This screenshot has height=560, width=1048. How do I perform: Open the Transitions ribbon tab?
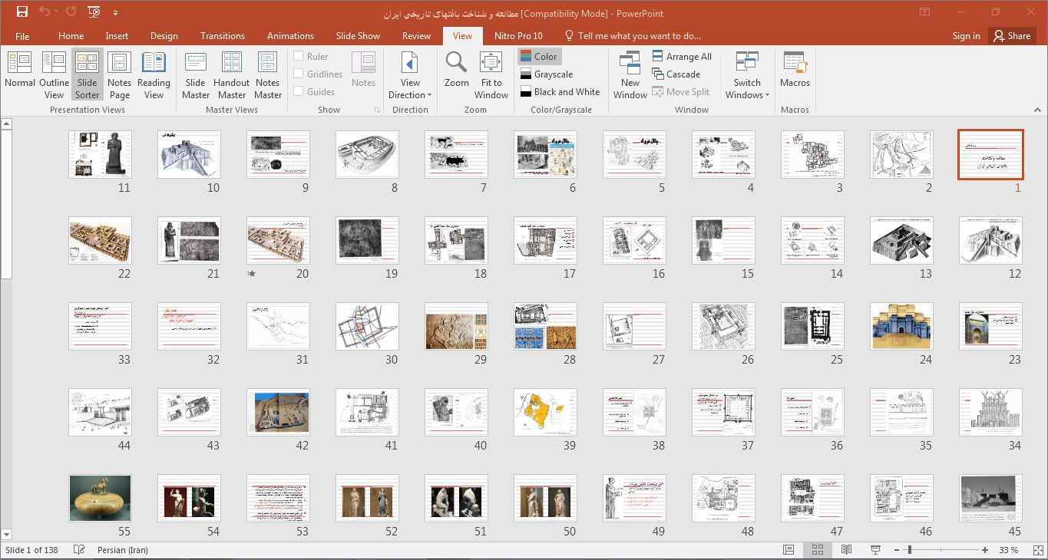click(x=223, y=35)
